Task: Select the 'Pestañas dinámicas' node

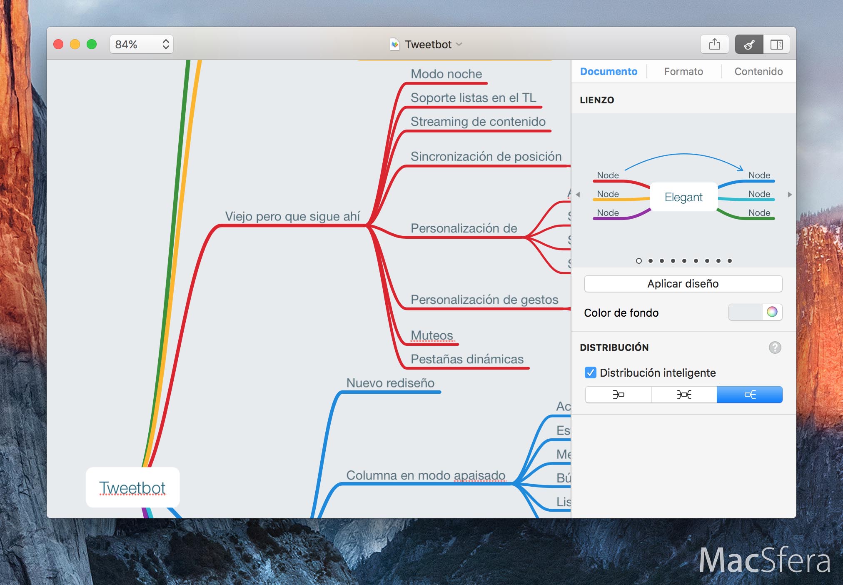Action: (467, 359)
